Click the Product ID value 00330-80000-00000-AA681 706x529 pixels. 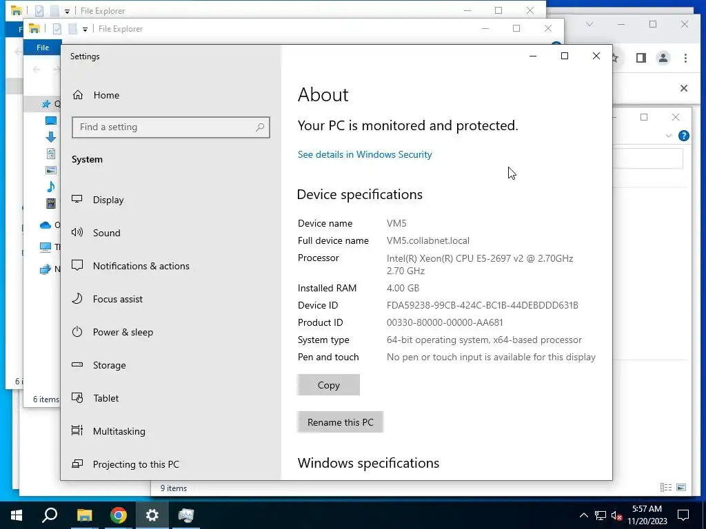(x=445, y=322)
